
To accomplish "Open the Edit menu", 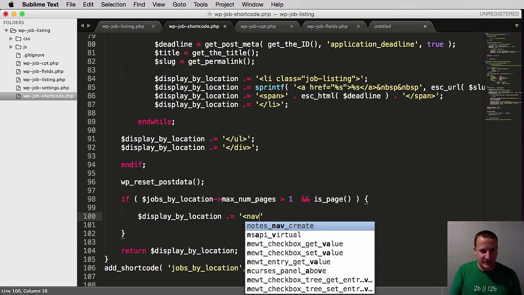I will [x=88, y=5].
